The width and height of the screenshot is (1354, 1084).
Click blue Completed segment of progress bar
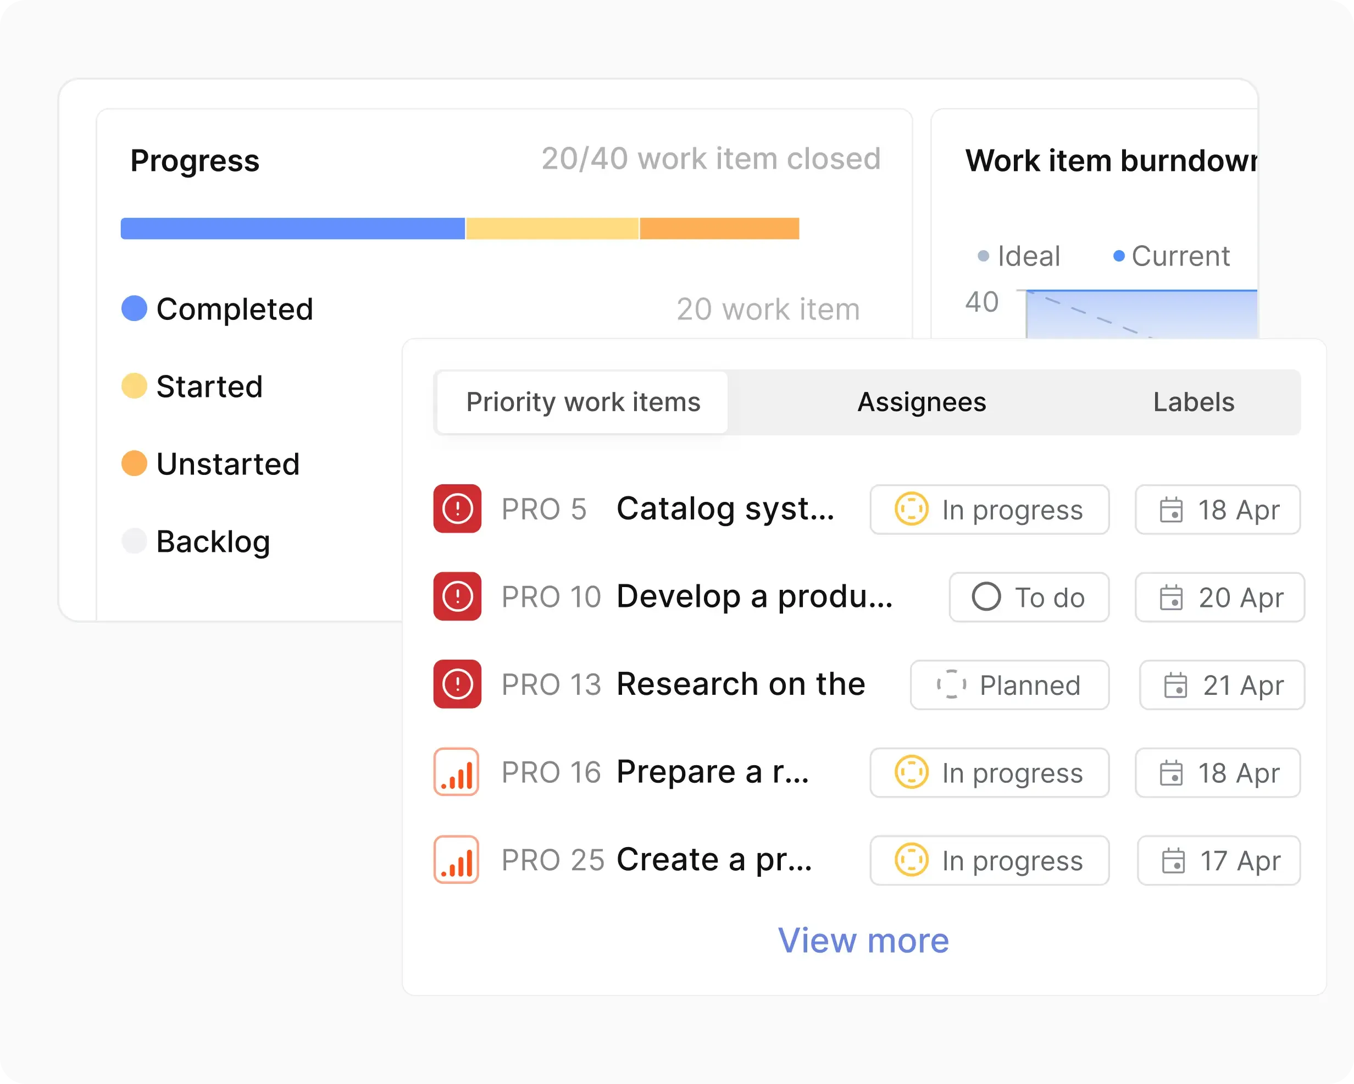pos(293,229)
